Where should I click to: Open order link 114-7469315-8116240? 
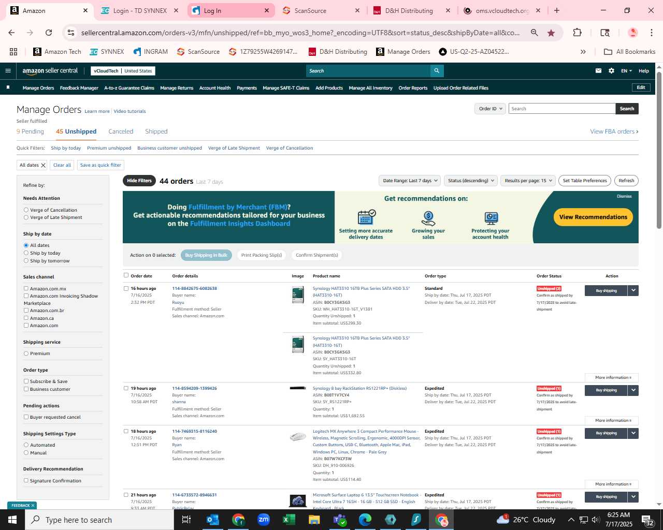coord(194,431)
